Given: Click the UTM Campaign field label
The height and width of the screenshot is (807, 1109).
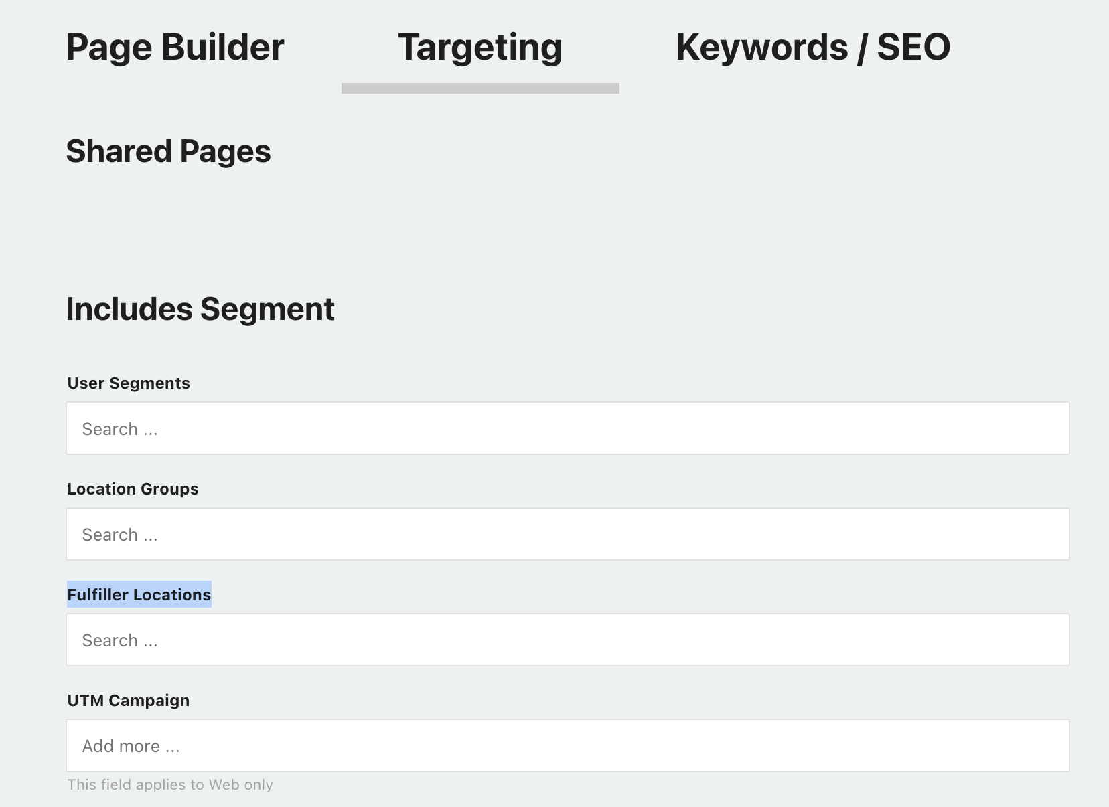Looking at the screenshot, I should 129,701.
